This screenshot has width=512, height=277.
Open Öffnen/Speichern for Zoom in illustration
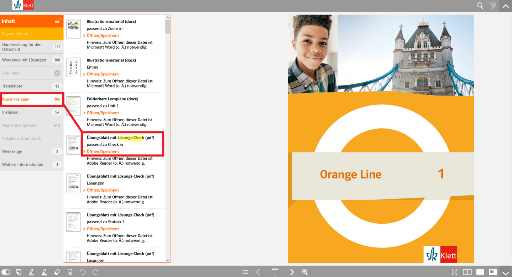(103, 36)
